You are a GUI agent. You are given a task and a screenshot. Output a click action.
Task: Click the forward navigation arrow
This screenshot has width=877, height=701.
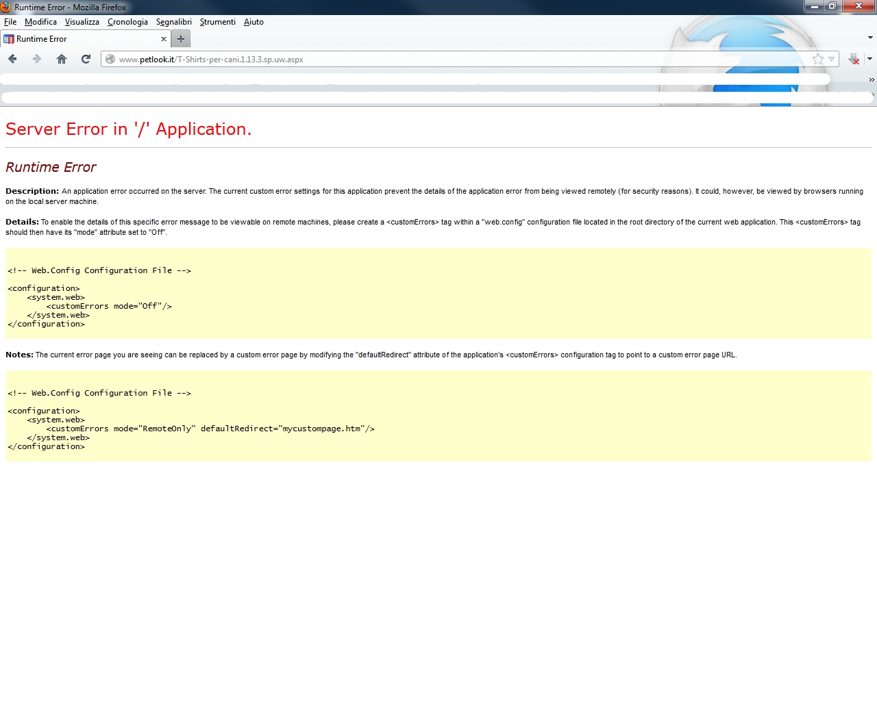[37, 59]
